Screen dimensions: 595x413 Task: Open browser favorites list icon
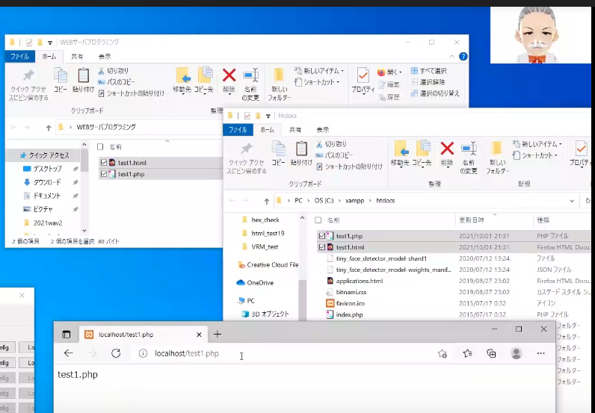467,353
